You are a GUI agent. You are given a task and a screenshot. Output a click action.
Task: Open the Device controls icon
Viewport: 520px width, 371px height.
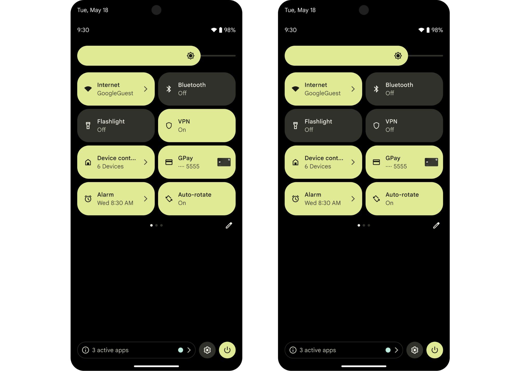88,162
